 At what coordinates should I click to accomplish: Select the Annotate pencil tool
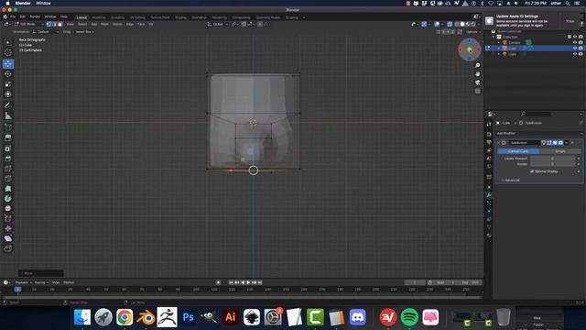click(x=8, y=106)
